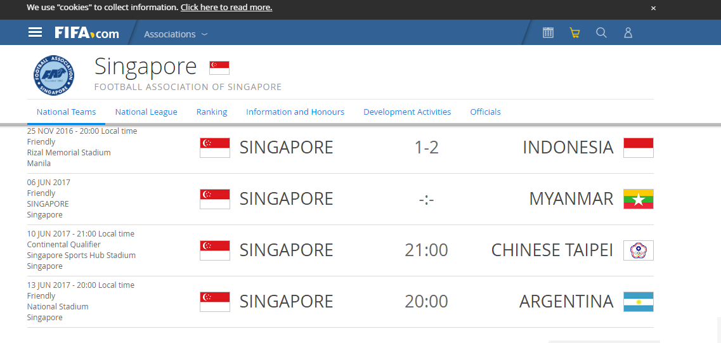Open the user profile icon
This screenshot has width=721, height=343.
[x=628, y=32]
